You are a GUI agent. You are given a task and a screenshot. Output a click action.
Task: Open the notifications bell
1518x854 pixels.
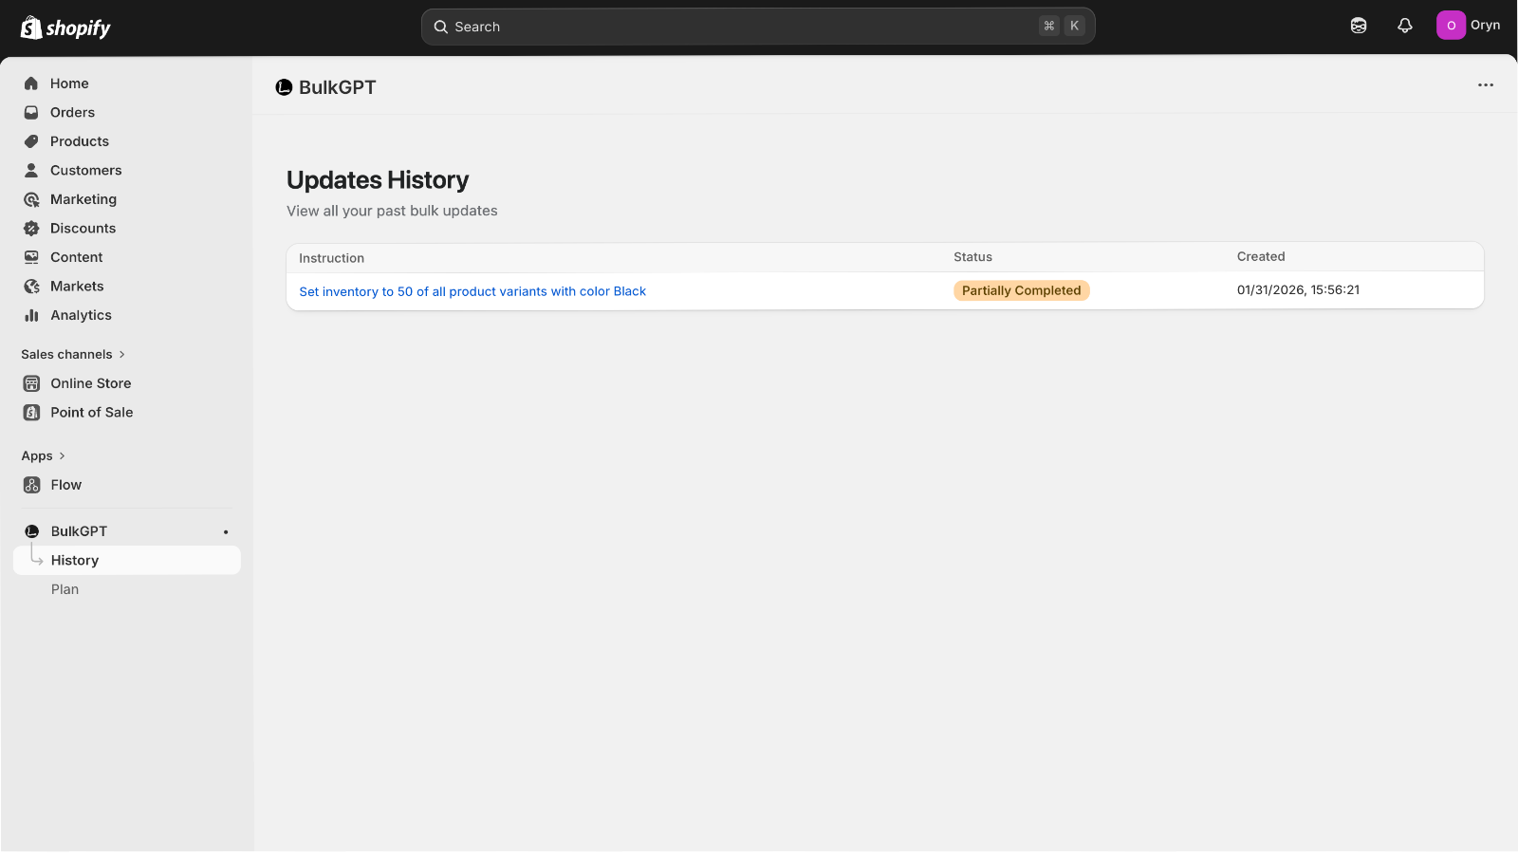1404,26
